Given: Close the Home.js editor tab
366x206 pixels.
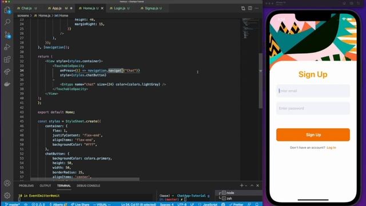Looking at the screenshot, I should [102, 8].
